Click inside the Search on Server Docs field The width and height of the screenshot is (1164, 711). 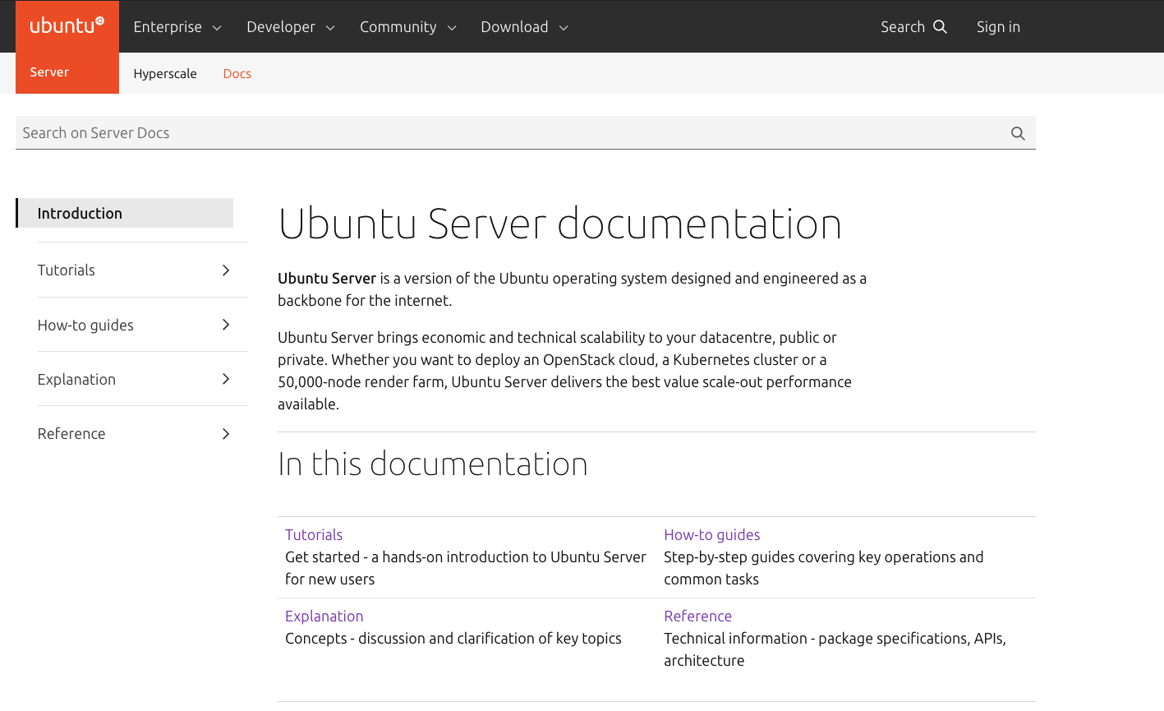(329, 132)
